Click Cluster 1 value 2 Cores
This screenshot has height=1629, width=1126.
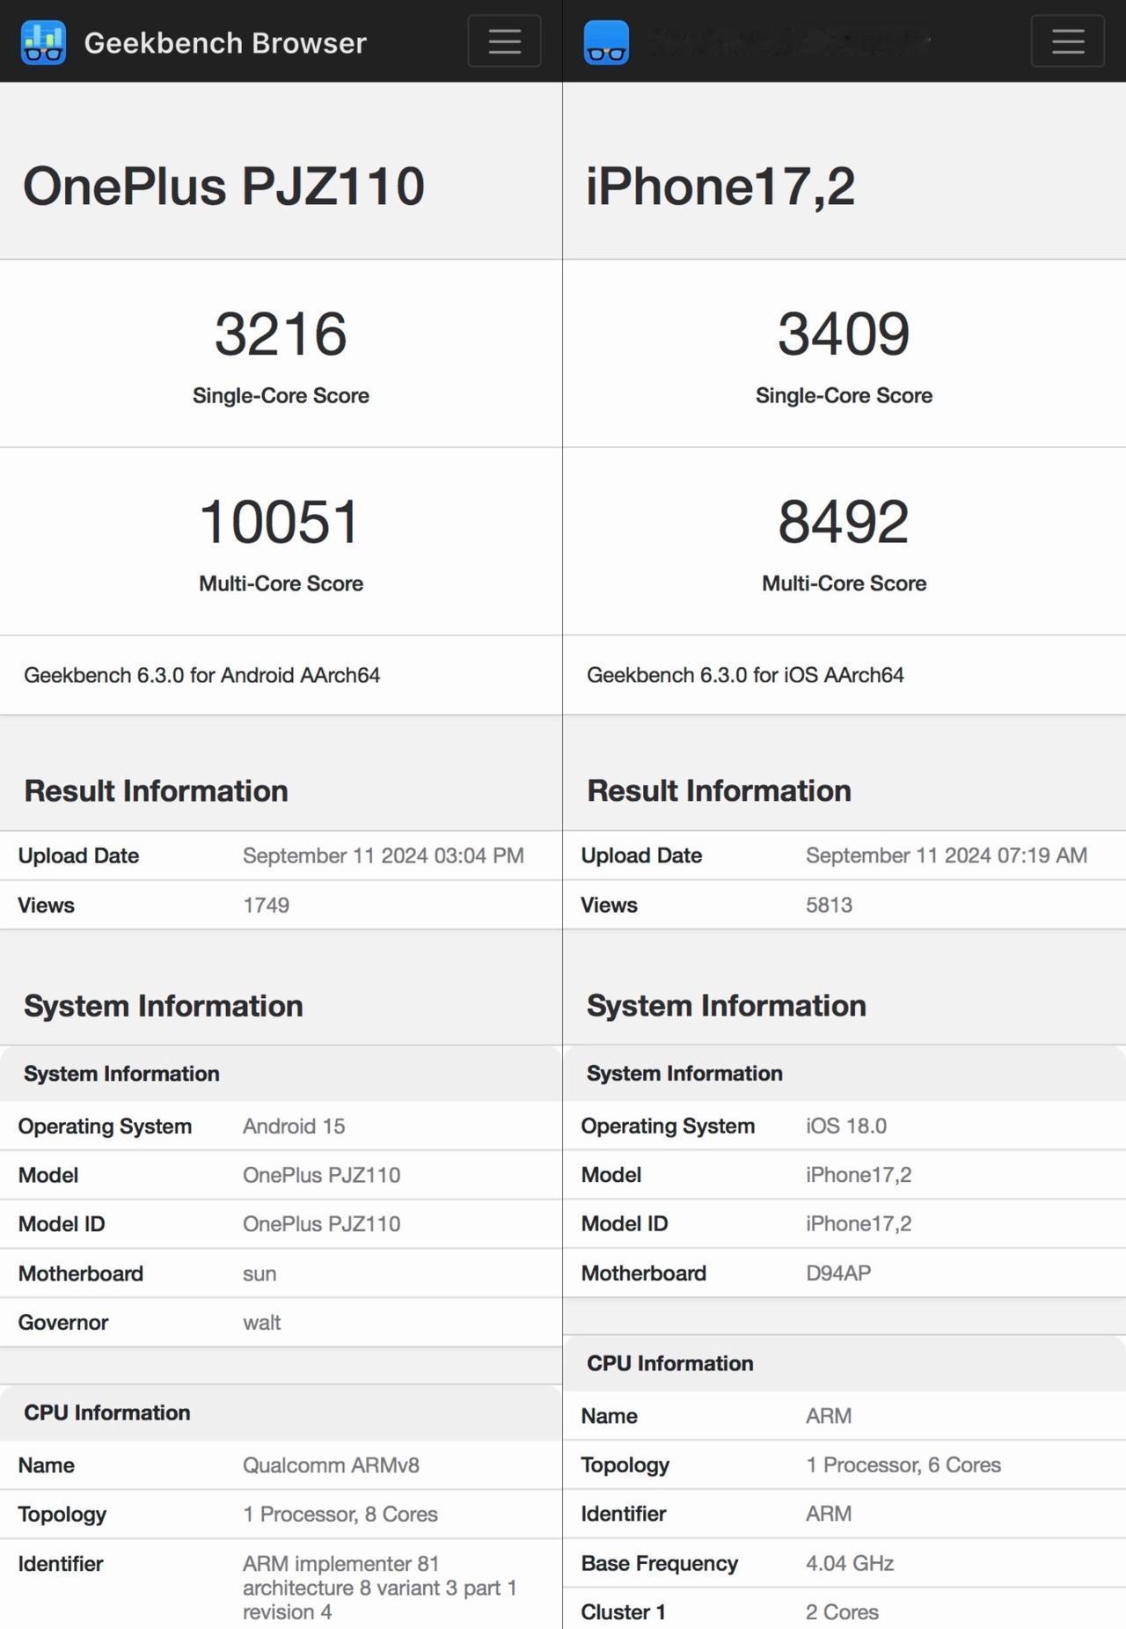pyautogui.click(x=842, y=1611)
